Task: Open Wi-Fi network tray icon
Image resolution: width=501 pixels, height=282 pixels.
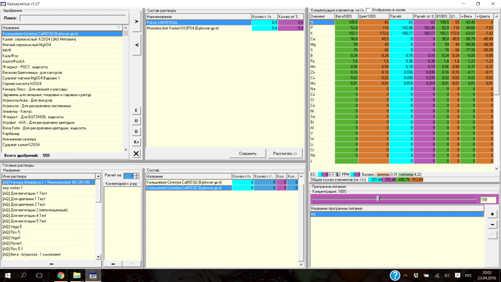Action: (437, 275)
